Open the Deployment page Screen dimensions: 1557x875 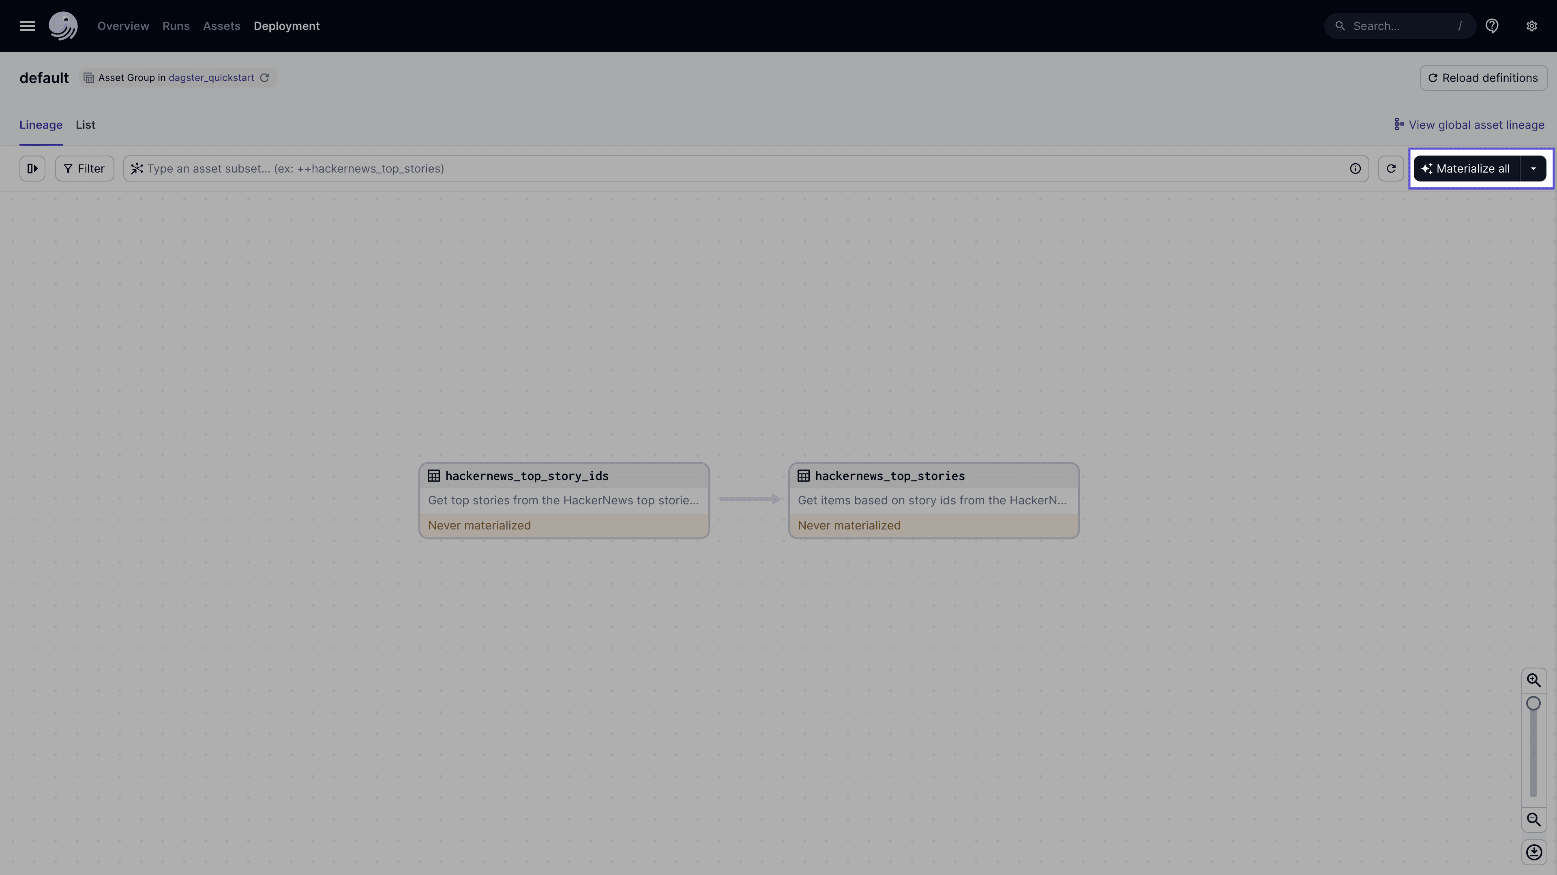click(x=287, y=26)
